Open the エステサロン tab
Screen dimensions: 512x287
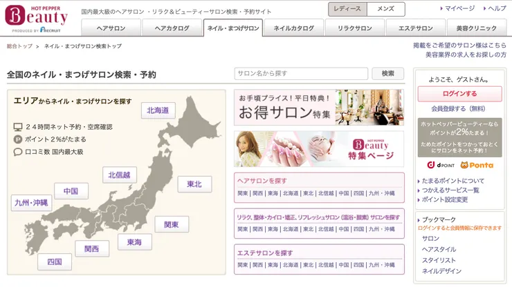(416, 28)
